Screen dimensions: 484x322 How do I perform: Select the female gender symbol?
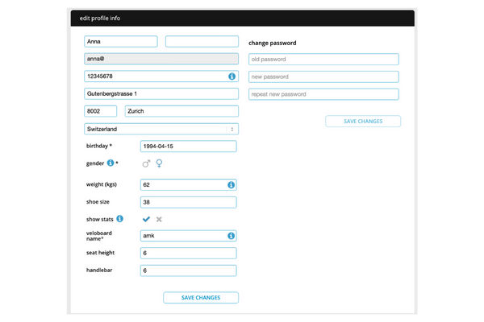159,163
